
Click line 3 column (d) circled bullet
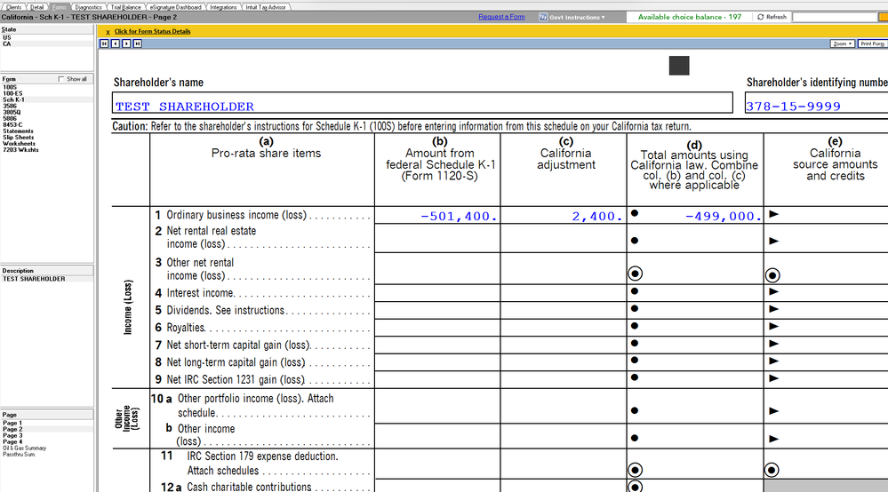coord(635,274)
